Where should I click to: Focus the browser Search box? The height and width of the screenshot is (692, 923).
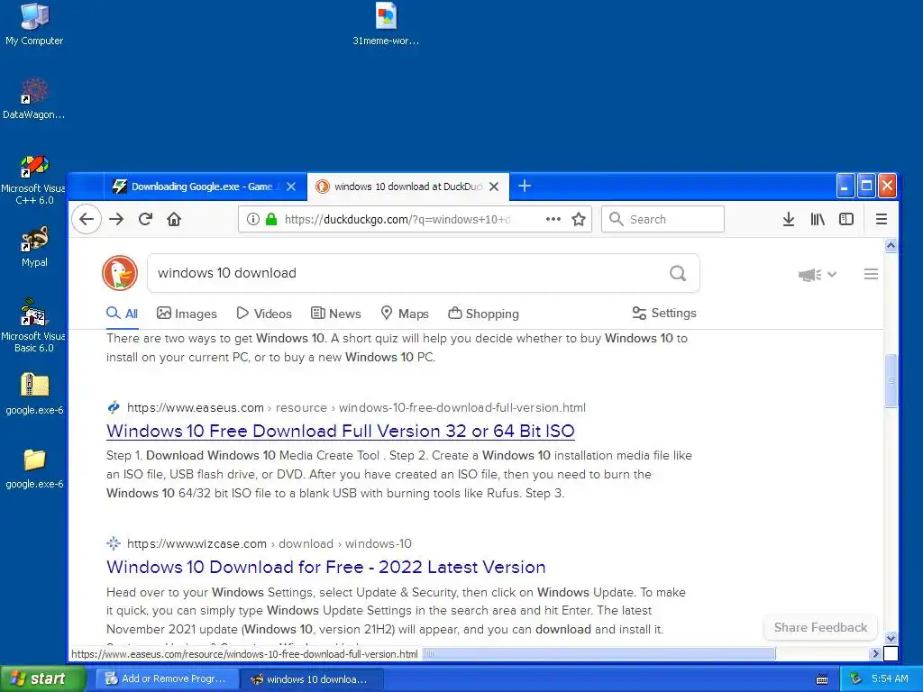pyautogui.click(x=663, y=220)
